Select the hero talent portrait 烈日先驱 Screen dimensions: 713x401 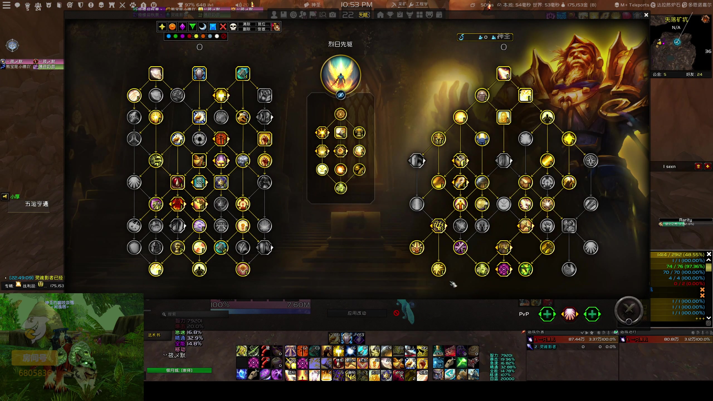(x=340, y=75)
